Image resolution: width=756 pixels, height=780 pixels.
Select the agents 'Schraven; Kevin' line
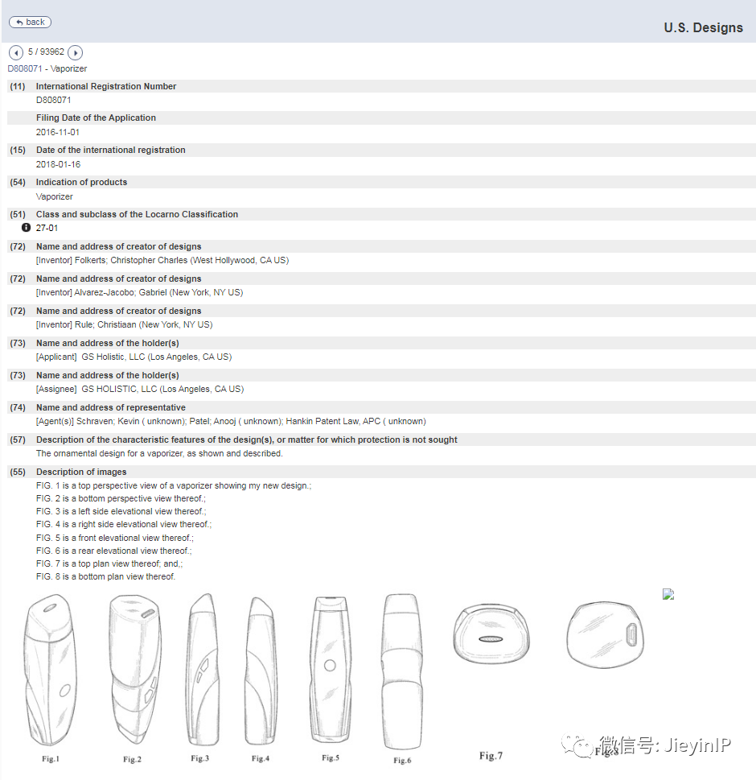click(231, 421)
